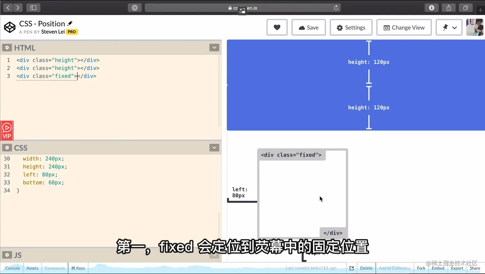Image resolution: width=485 pixels, height=274 pixels.
Task: Delete this pen
Action: pos(366,268)
